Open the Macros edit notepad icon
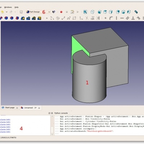The height and width of the screenshot is (144, 144). 72,12
